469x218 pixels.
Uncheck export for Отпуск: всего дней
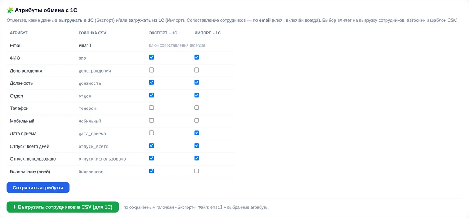pos(152,146)
